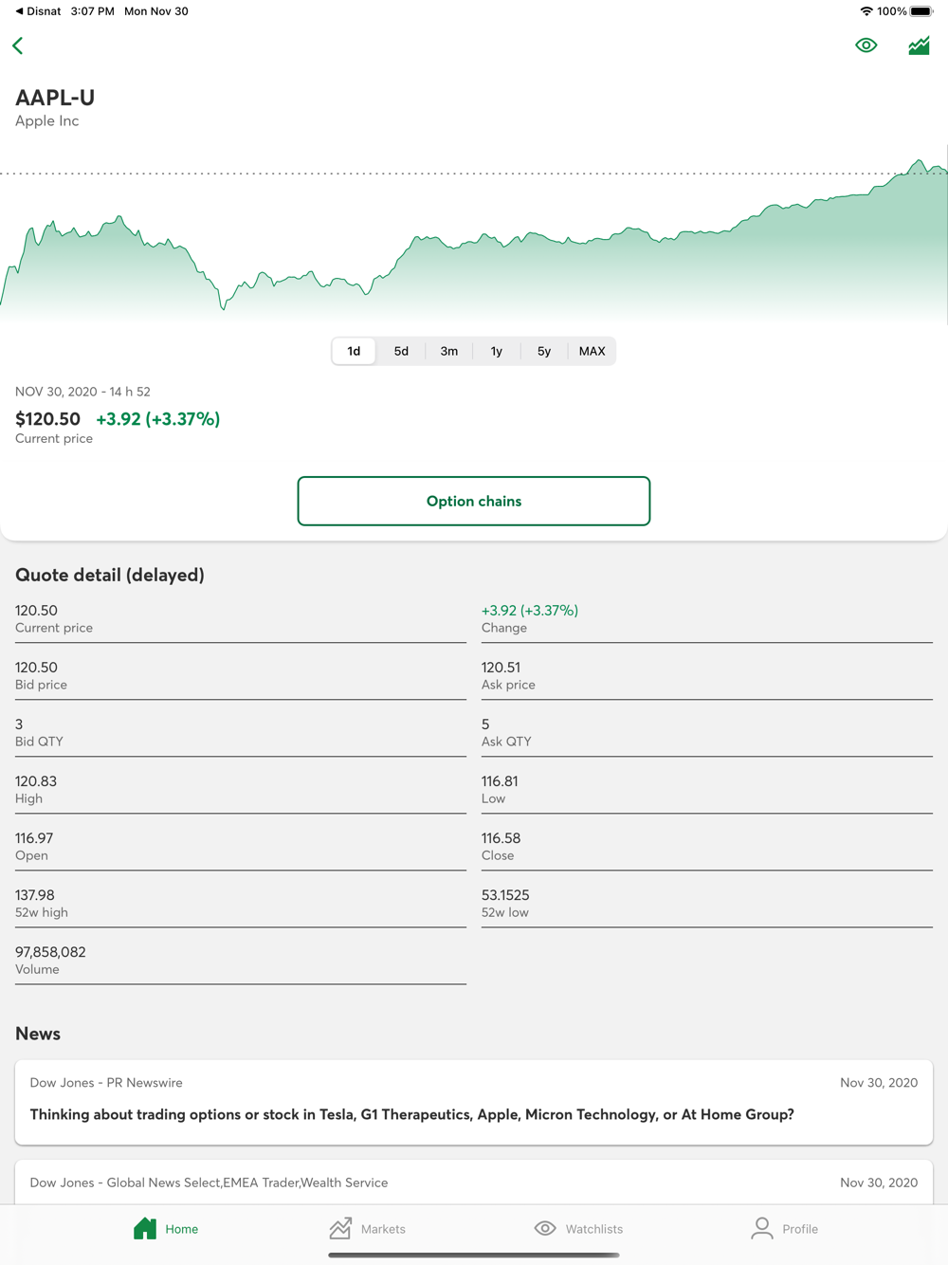Toggle watchlist eye icon at top
Screen dimensions: 948x1265
pyautogui.click(x=866, y=46)
